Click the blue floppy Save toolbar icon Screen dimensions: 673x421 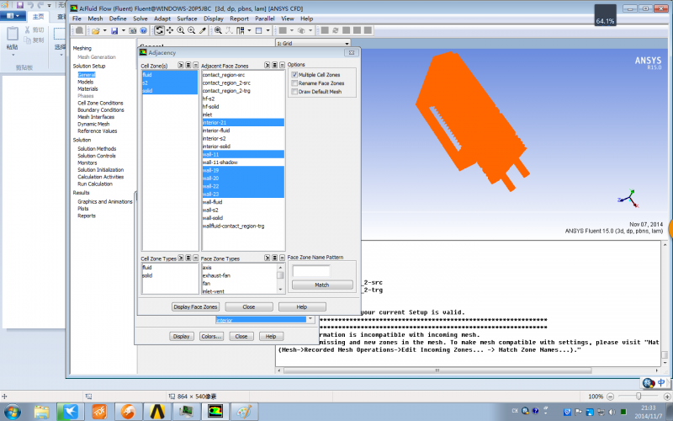click(114, 30)
